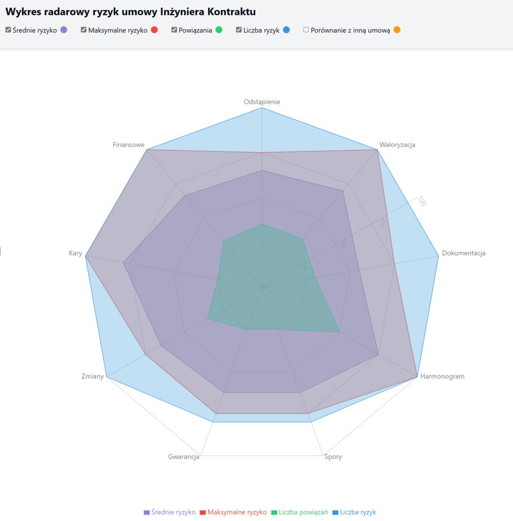The width and height of the screenshot is (513, 521).
Task: Click the Kary axis label
Action: [75, 253]
